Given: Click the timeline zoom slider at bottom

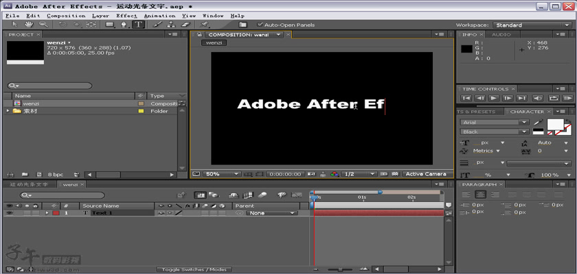Looking at the screenshot, I should coord(339,270).
